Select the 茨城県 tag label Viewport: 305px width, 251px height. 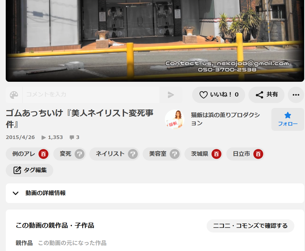point(200,154)
